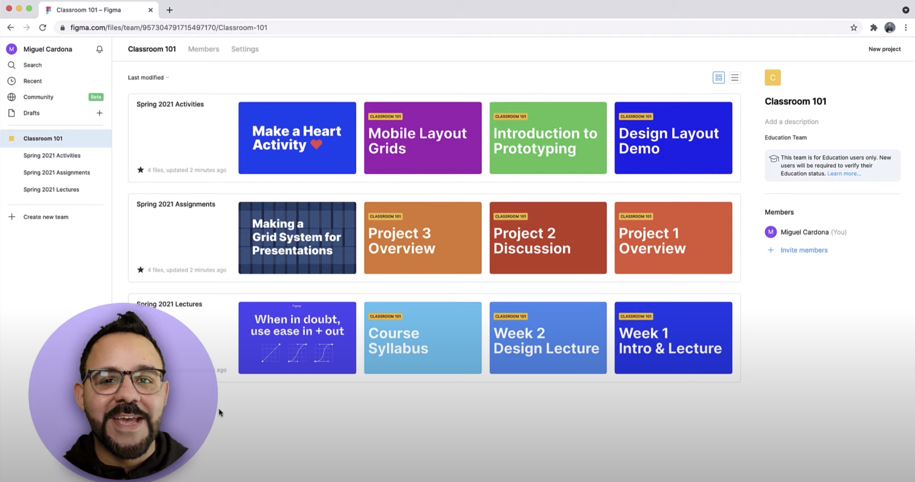Click the Drafts page icon

tap(12, 113)
